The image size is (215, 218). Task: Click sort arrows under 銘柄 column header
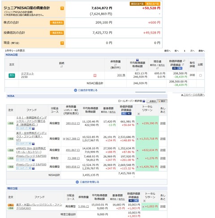pyautogui.click(x=61, y=67)
